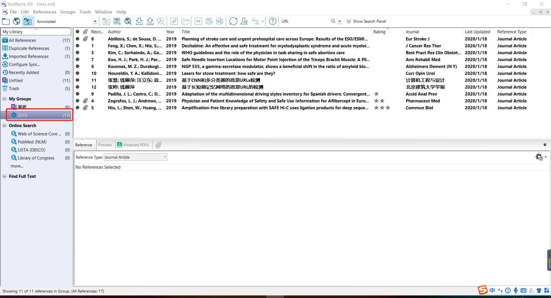
Task: Click Find Full Text PDF icon
Action: coord(161,21)
